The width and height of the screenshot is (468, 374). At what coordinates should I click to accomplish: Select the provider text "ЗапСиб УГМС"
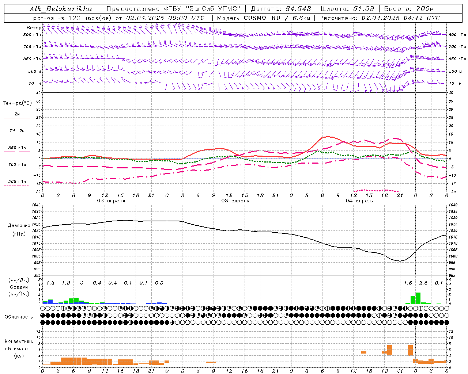coord(214,9)
